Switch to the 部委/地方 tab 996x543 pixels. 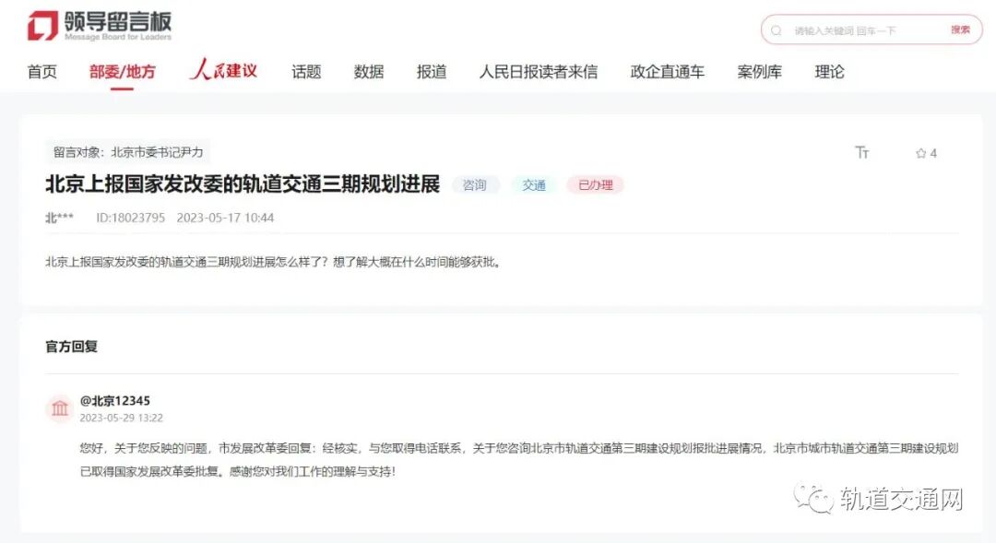coord(121,71)
